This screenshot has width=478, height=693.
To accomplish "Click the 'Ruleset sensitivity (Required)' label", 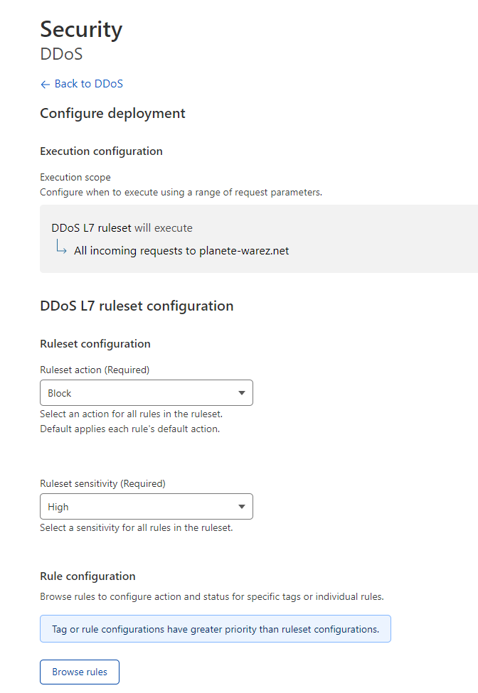I will pos(102,483).
